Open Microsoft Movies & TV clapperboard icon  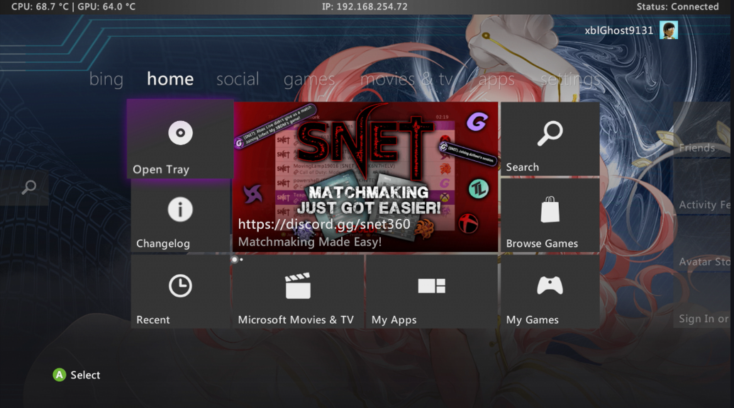pos(298,286)
